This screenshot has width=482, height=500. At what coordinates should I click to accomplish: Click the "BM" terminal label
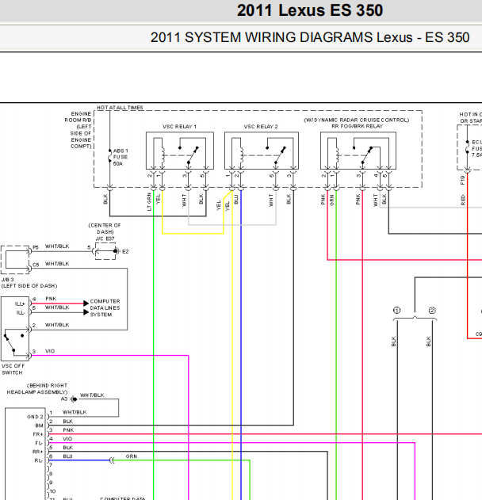coord(39,426)
